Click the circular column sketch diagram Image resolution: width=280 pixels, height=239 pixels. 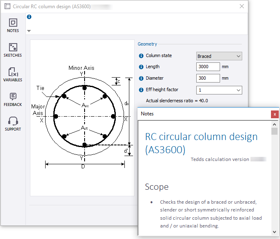82,118
